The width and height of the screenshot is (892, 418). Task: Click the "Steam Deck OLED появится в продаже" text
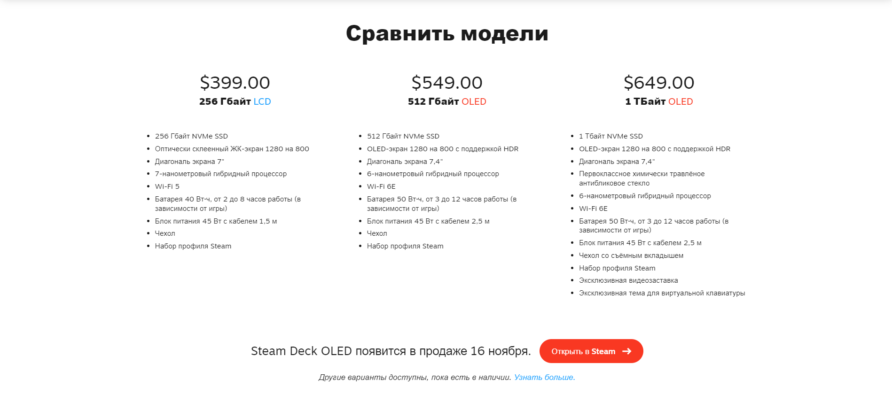pos(391,351)
